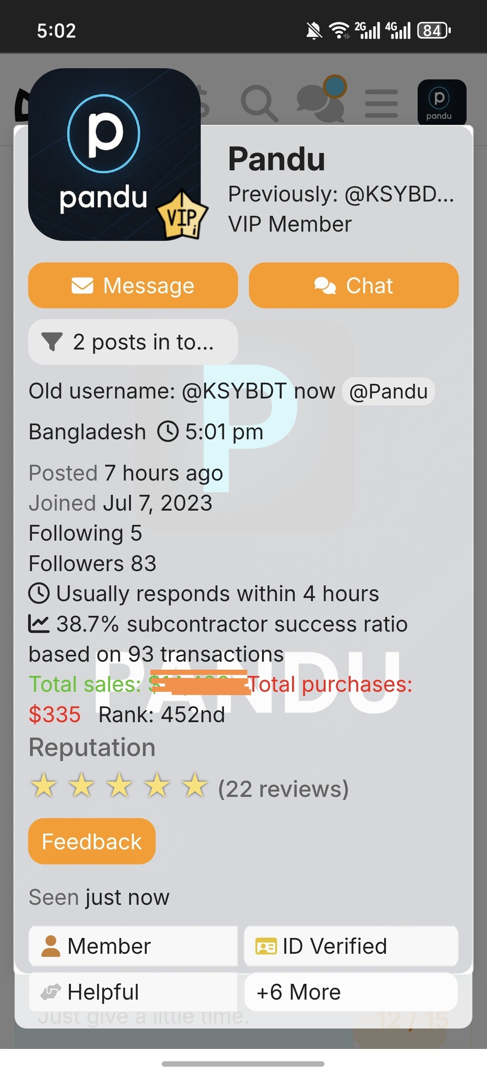Image resolution: width=487 pixels, height=1079 pixels.
Task: Click the Message button
Action: (133, 286)
